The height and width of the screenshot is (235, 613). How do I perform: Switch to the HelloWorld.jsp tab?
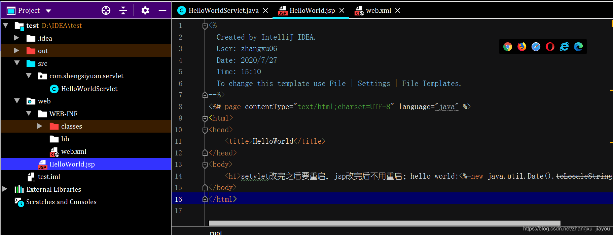click(x=312, y=10)
